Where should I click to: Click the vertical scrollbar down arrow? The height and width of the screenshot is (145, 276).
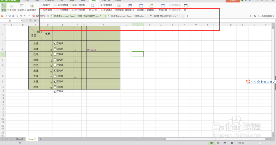[273, 135]
